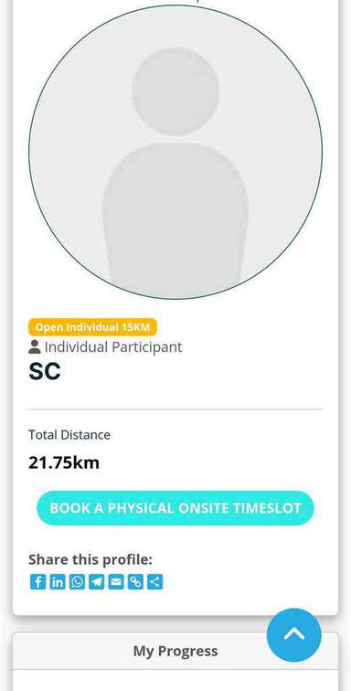The height and width of the screenshot is (691, 351).
Task: Click the Open Individual 15KM badge
Action: (92, 327)
